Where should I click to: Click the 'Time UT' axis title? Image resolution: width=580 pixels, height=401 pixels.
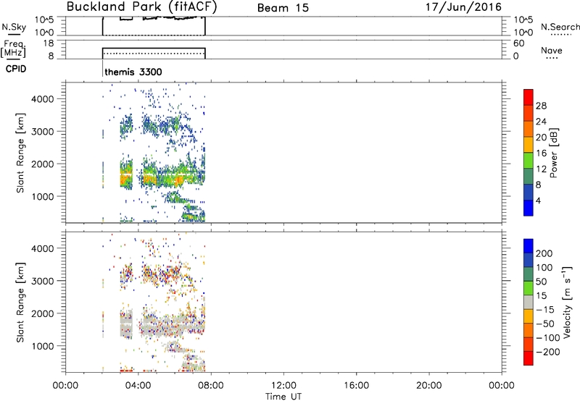coord(283,397)
